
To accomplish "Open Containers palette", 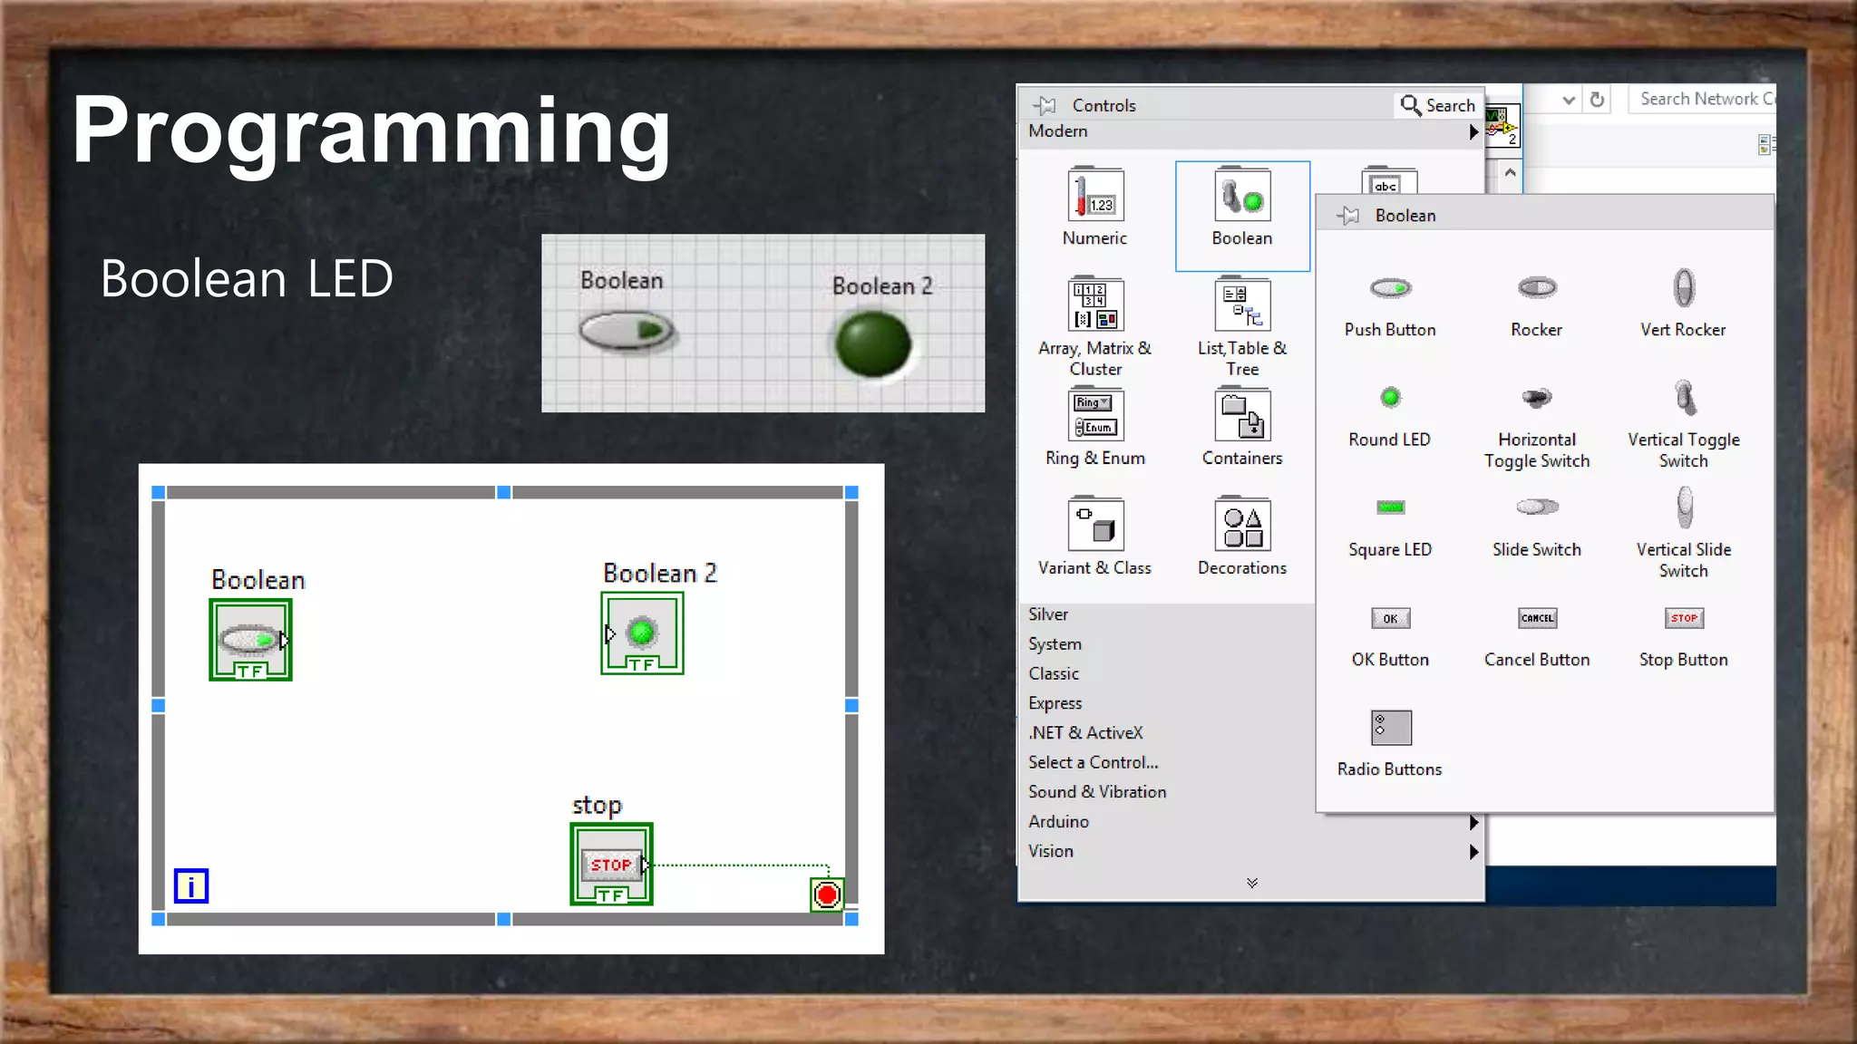I will tap(1242, 428).
